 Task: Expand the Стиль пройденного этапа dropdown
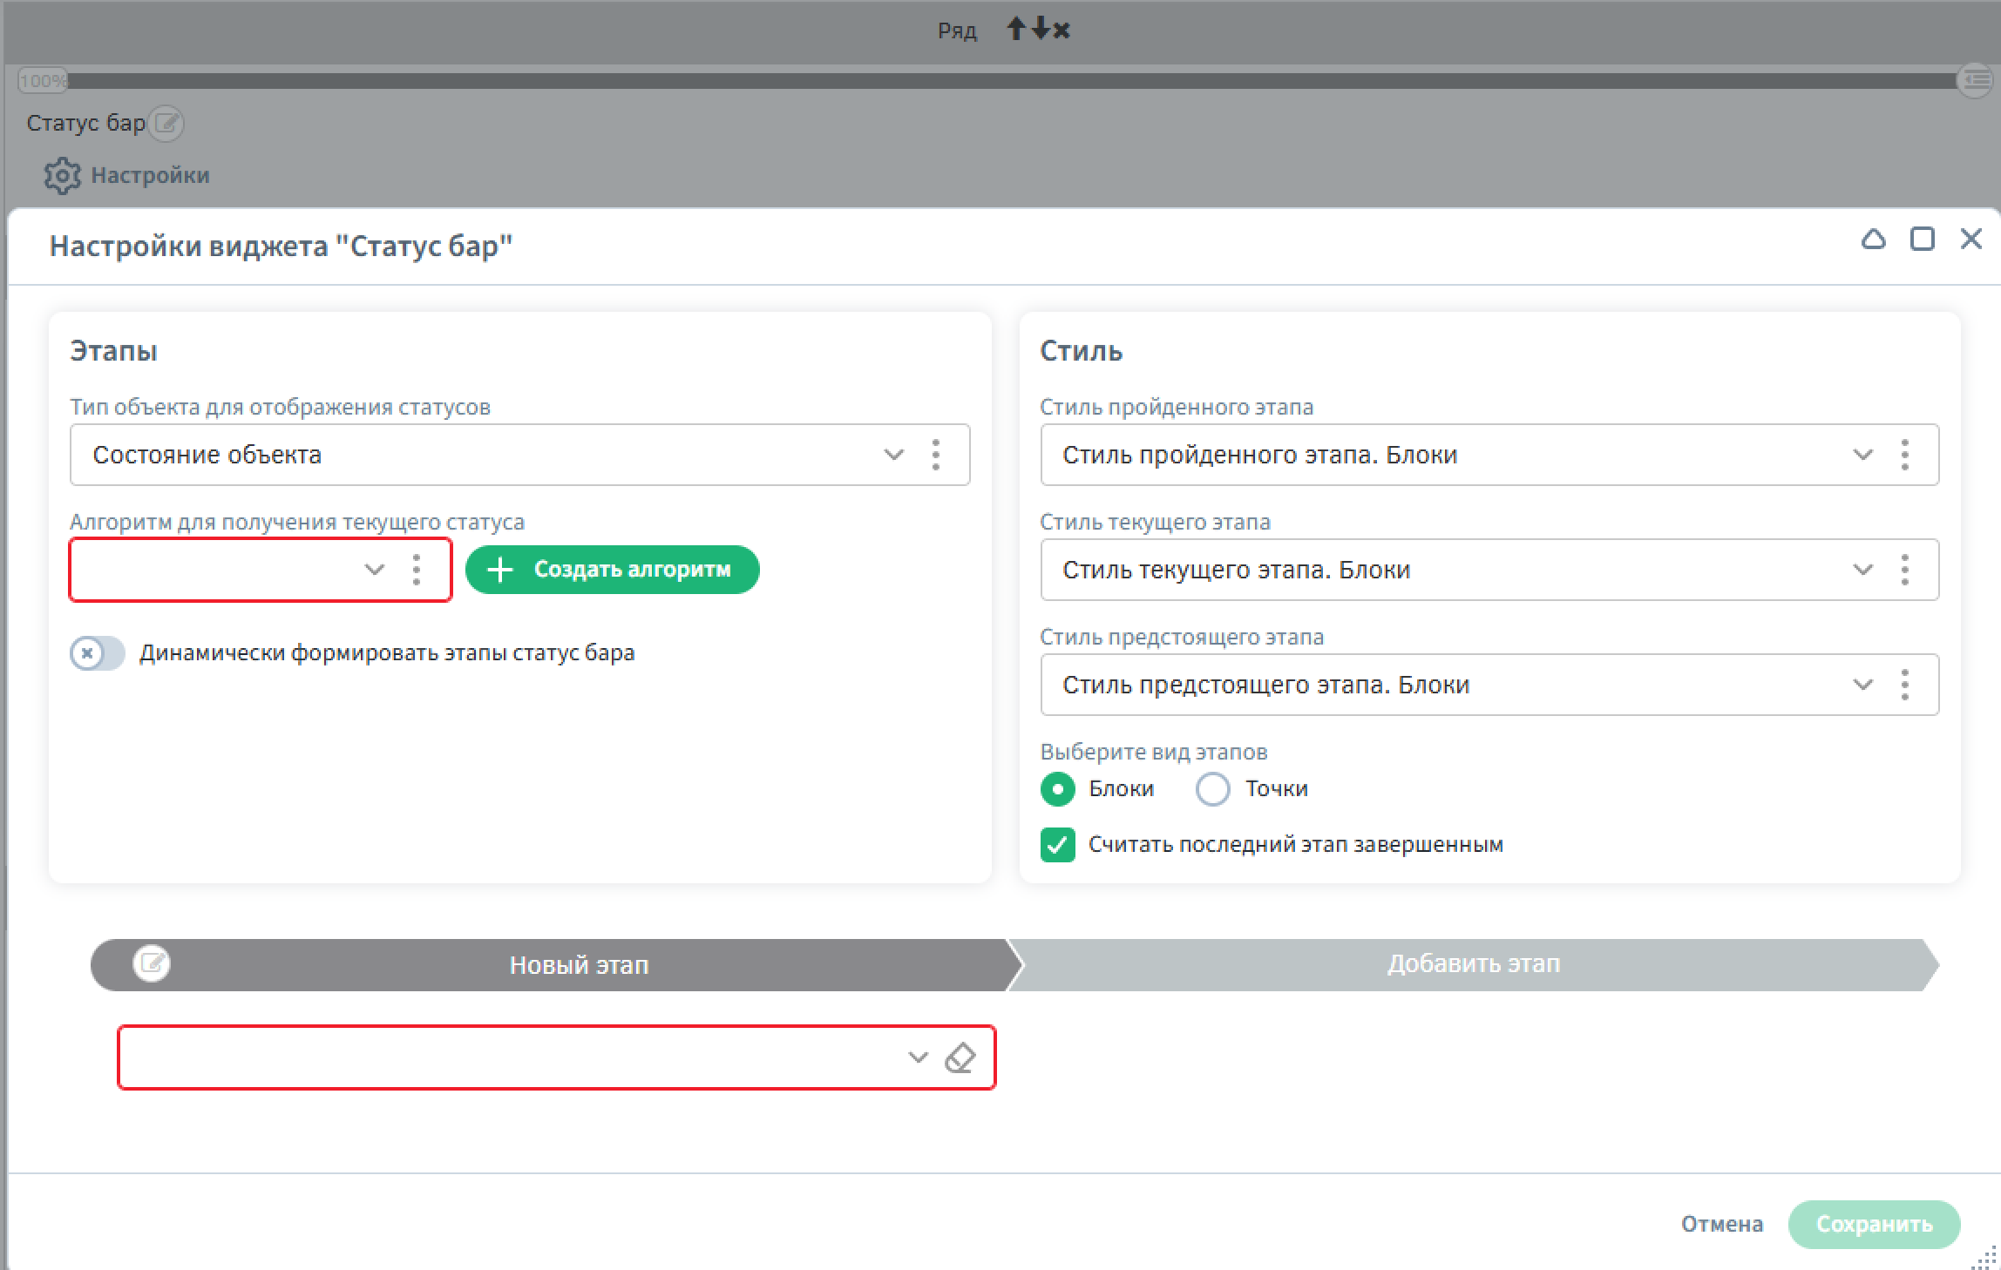click(1862, 455)
